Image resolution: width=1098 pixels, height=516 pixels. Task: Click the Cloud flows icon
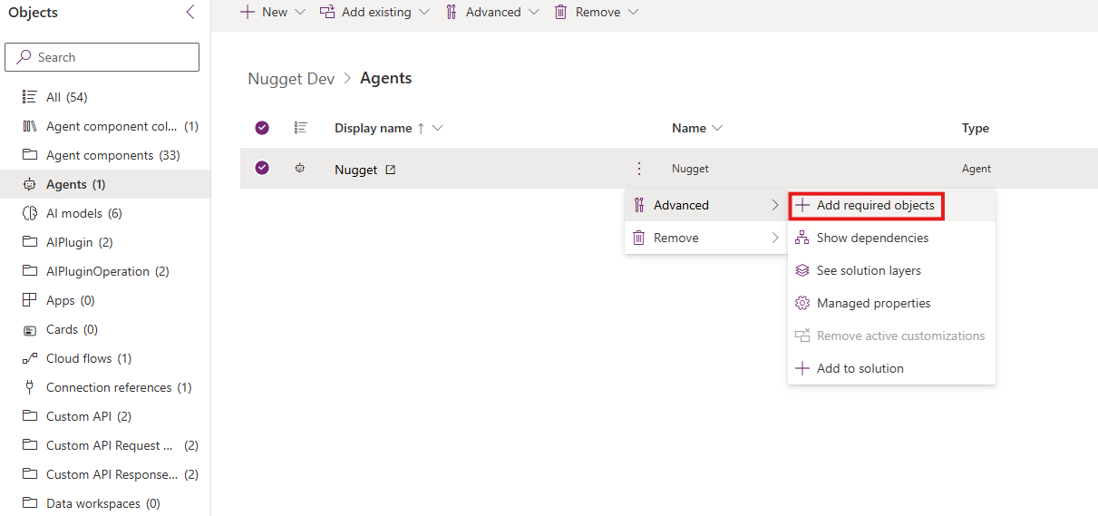pos(29,358)
